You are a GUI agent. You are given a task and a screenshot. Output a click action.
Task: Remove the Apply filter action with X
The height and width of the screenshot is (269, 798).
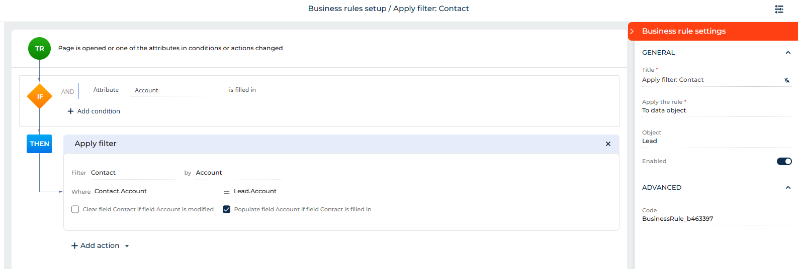[608, 144]
